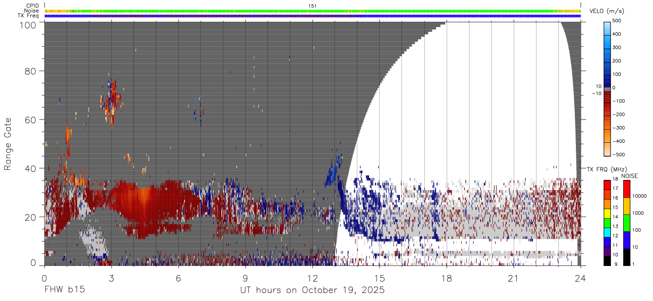The height and width of the screenshot is (301, 653).
Task: Click the 12 tick label on the UT hours axis
Action: [313, 278]
